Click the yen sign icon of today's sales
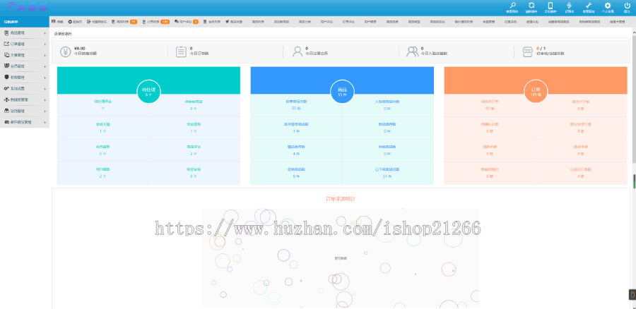 pyautogui.click(x=66, y=51)
